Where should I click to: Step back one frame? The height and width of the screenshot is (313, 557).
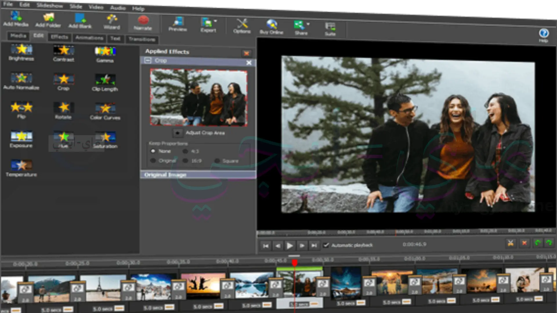[278, 246]
